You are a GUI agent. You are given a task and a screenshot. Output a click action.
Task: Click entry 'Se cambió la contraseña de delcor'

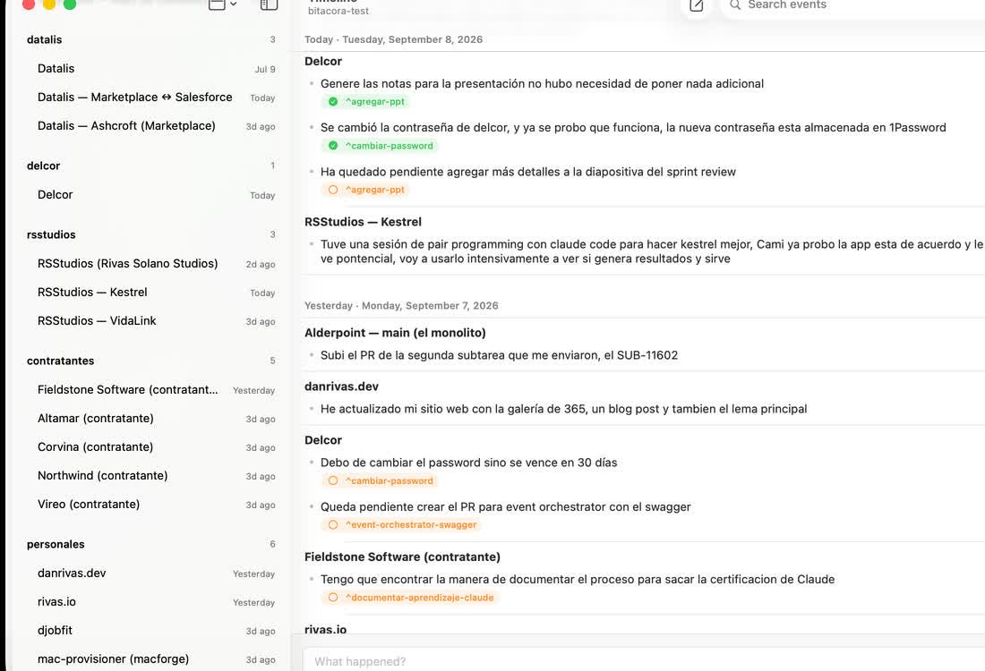633,128
